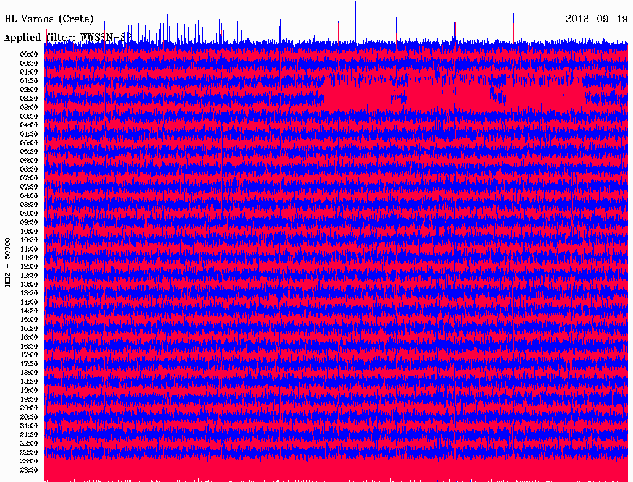Select the 16:30 time row label
The height and width of the screenshot is (482, 633).
pyautogui.click(x=29, y=346)
